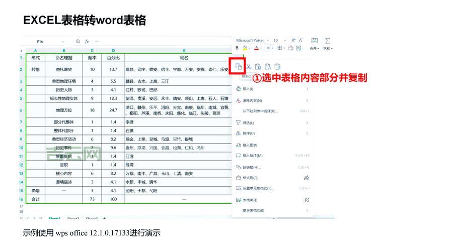Click the cell borders icon

280,48
